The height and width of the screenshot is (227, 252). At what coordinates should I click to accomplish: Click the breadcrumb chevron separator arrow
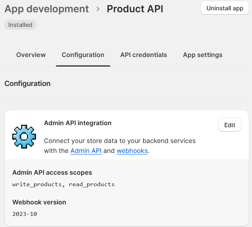click(98, 9)
